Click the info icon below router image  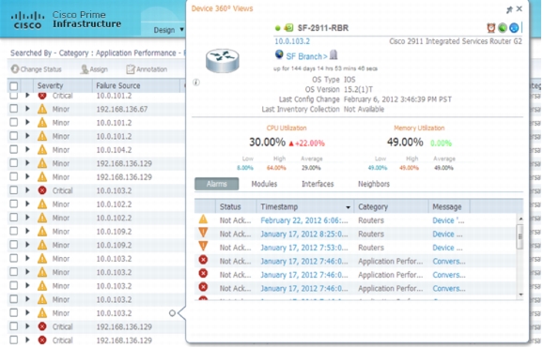(196, 83)
